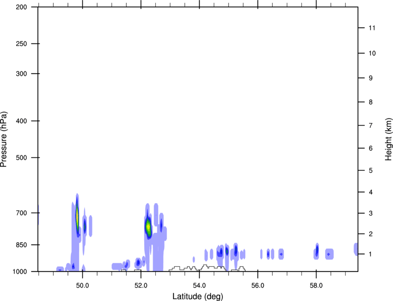Click the 54.0 latitude tick label

[200, 286]
